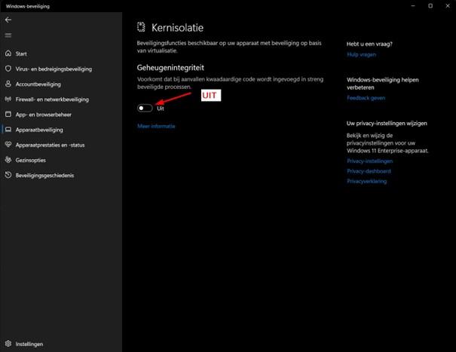Open Gezinsopties page
This screenshot has width=456, height=352.
point(31,160)
